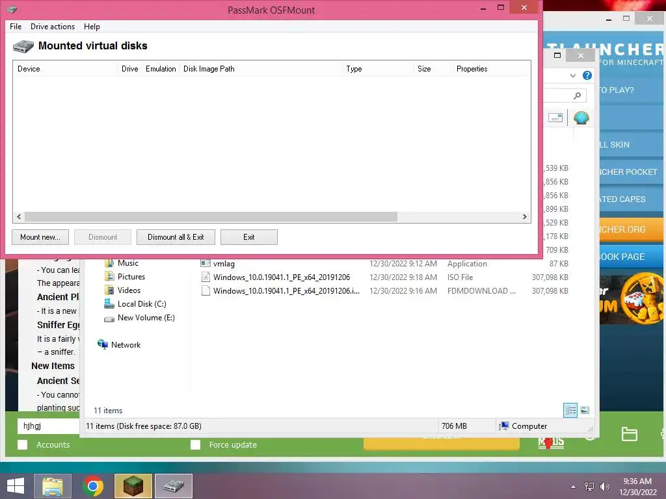Click the volume speaker tray icon

coord(604,487)
